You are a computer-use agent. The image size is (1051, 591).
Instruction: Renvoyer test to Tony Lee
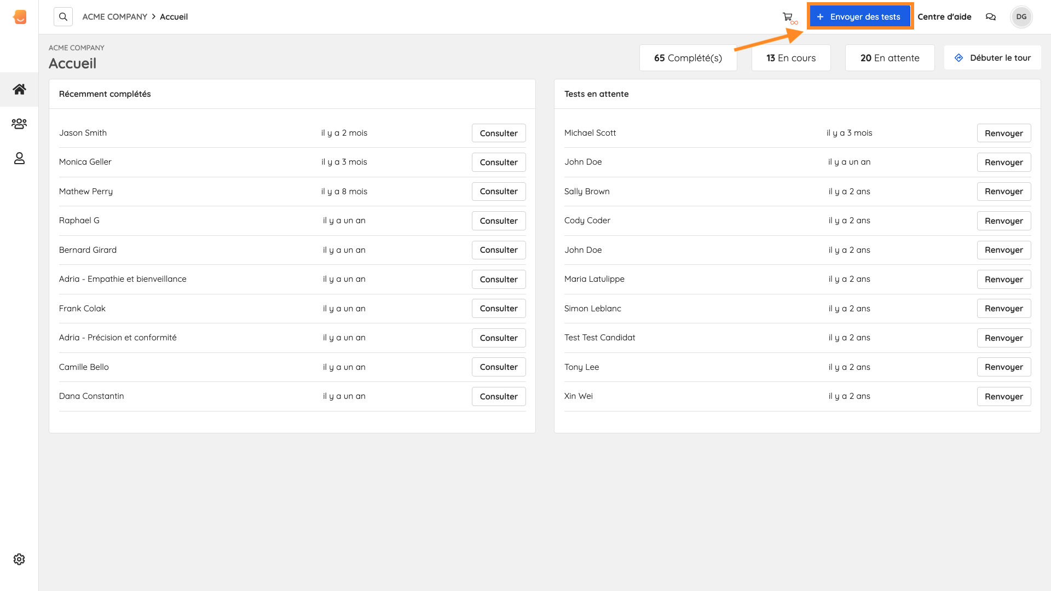tap(1004, 367)
